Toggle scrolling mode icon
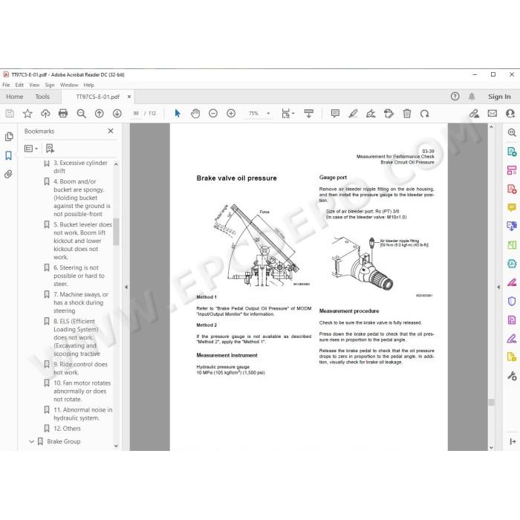Screen dimensions: 520x520 (309, 114)
